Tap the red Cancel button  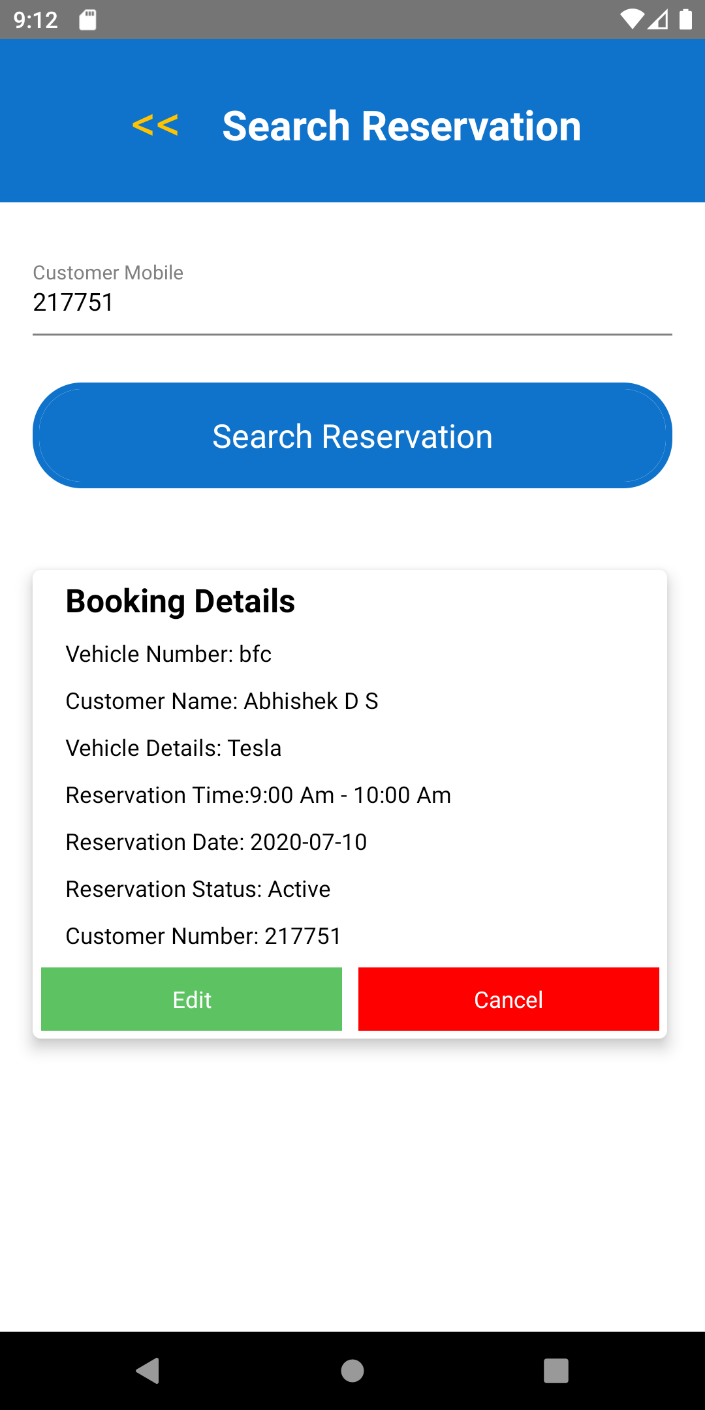pyautogui.click(x=509, y=999)
